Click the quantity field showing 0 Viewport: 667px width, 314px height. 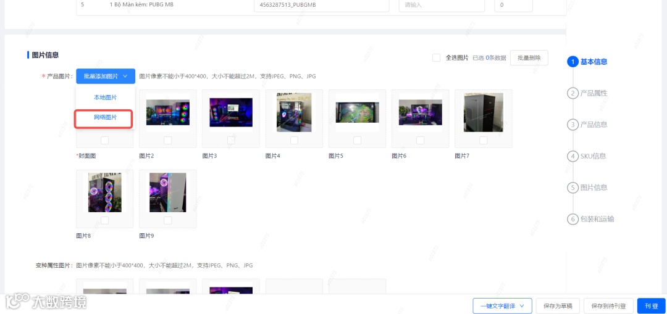coord(513,6)
